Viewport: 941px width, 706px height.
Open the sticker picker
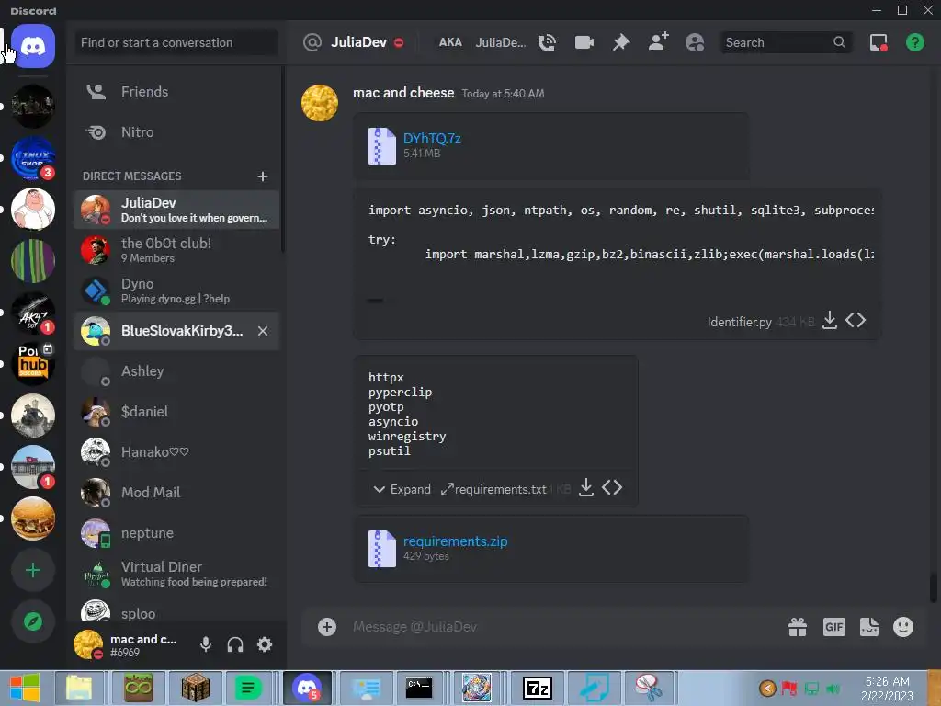tap(869, 627)
